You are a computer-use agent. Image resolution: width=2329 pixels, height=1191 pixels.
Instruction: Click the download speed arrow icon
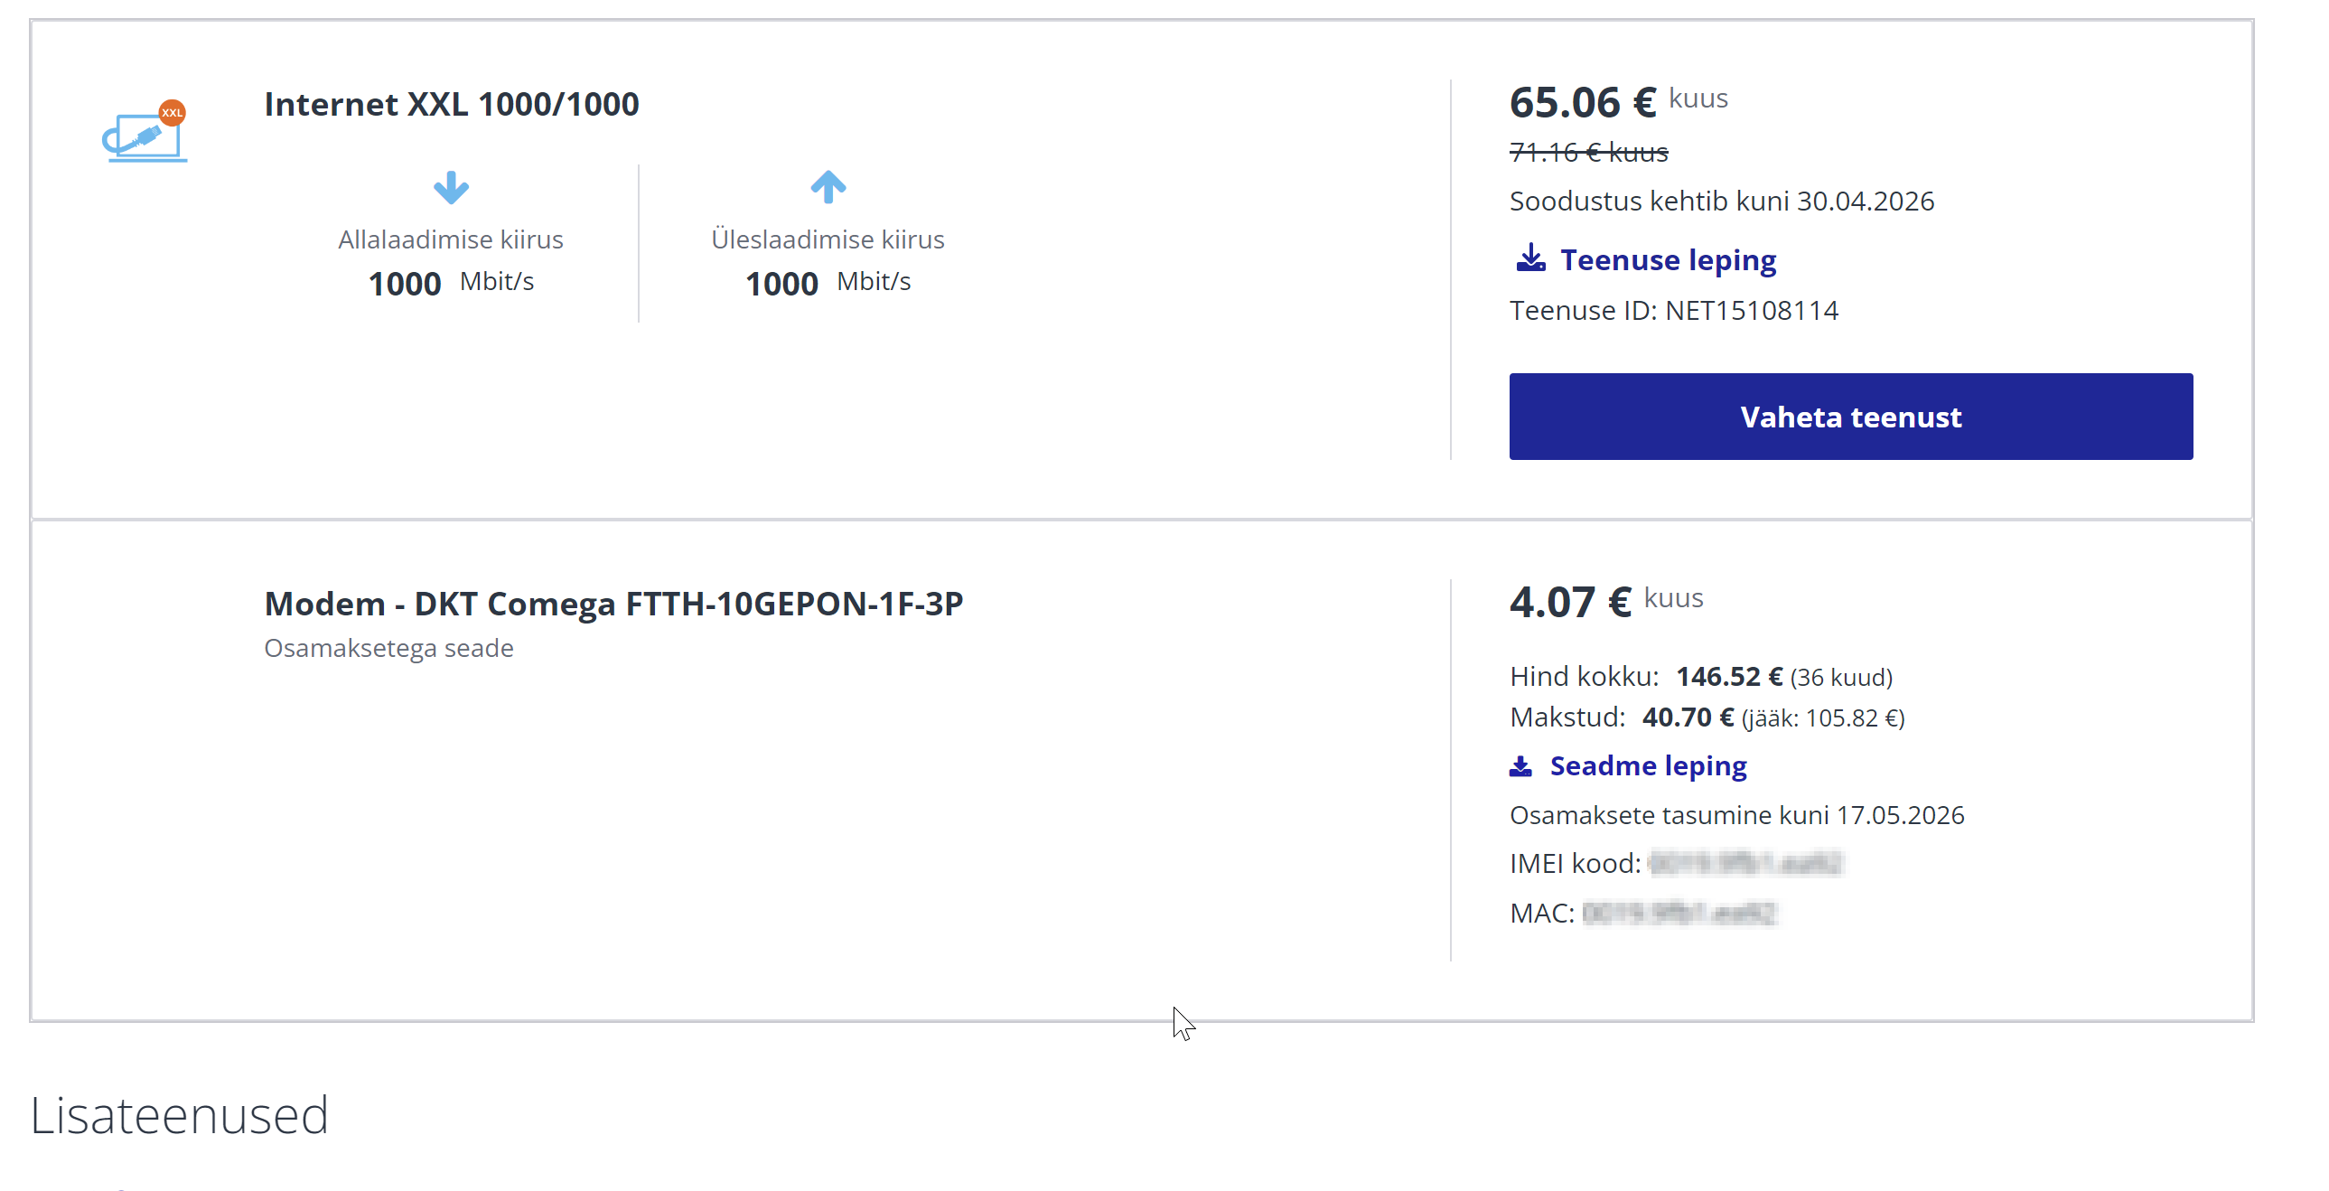pos(451,187)
